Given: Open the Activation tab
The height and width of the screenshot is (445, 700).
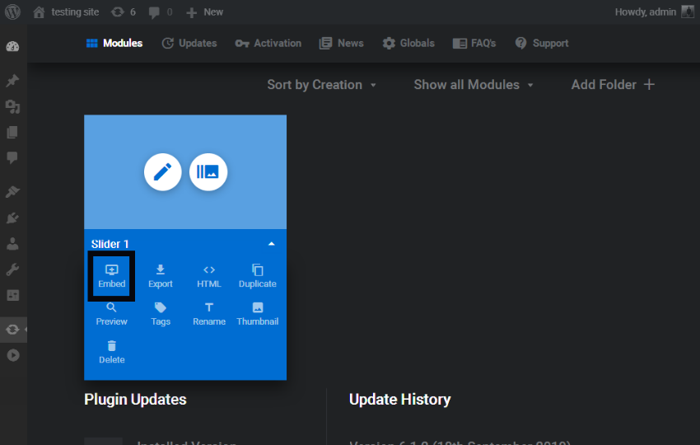Looking at the screenshot, I should tap(268, 44).
